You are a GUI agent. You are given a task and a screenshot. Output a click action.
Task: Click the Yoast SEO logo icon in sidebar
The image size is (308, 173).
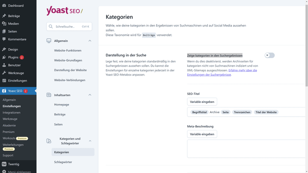pyautogui.click(x=4, y=91)
